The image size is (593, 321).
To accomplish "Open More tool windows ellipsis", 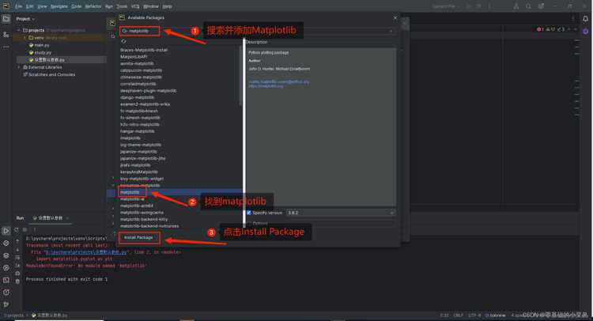I will [6, 47].
